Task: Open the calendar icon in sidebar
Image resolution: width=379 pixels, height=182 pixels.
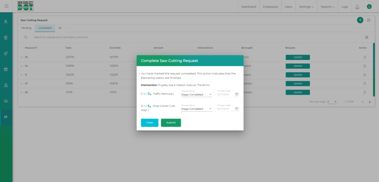Action: 6,69
